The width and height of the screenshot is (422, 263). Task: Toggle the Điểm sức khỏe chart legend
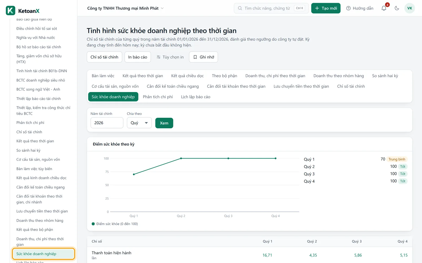[x=115, y=224]
